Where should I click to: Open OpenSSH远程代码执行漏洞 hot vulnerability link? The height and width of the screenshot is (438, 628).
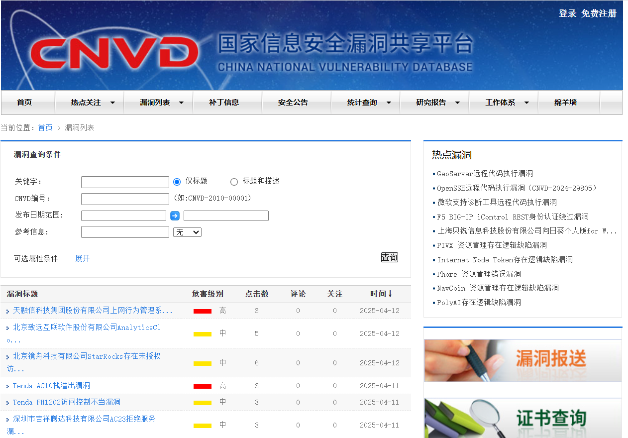[517, 188]
